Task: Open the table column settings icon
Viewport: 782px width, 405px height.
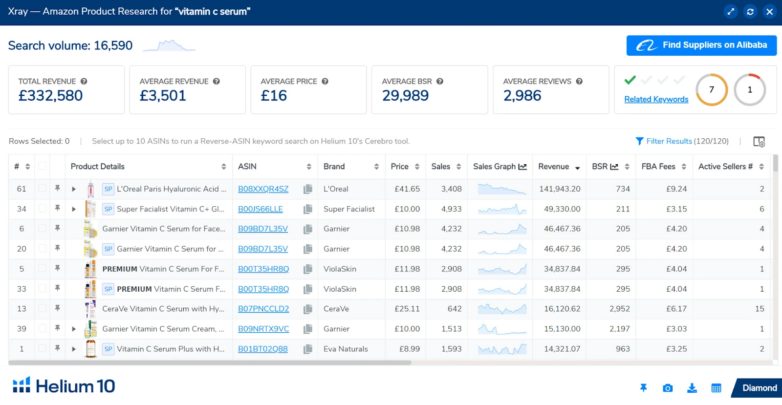Action: pos(759,142)
